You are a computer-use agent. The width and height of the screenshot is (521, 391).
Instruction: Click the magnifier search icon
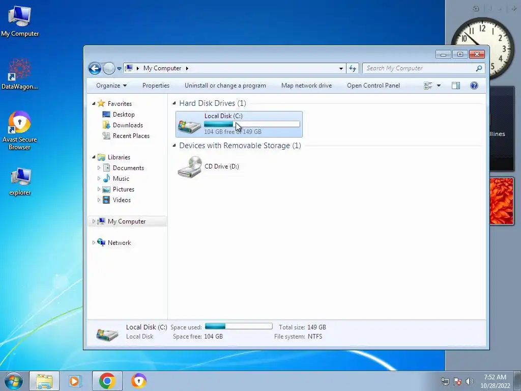click(x=479, y=68)
